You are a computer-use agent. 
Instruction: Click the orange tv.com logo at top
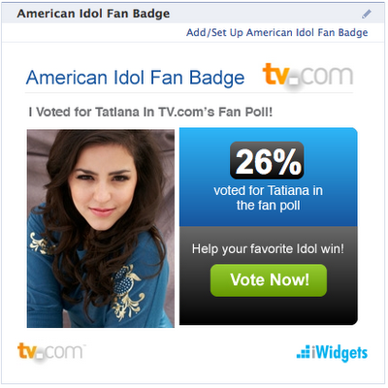[307, 76]
